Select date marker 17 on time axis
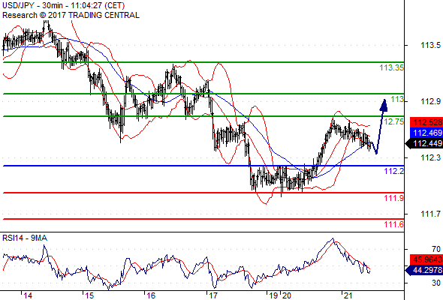The height and width of the screenshot is (300, 443). click(212, 295)
